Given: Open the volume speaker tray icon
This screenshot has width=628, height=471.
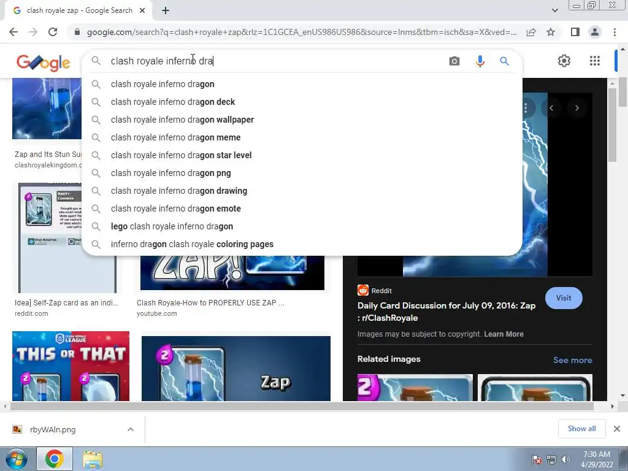Looking at the screenshot, I should [x=566, y=459].
